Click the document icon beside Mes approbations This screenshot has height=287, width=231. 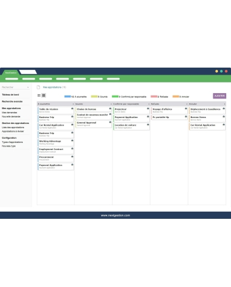(38, 87)
